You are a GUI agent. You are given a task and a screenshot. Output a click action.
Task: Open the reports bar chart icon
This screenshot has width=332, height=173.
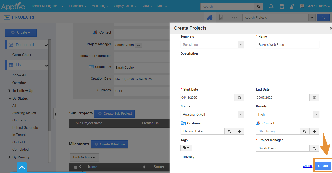click(222, 17)
